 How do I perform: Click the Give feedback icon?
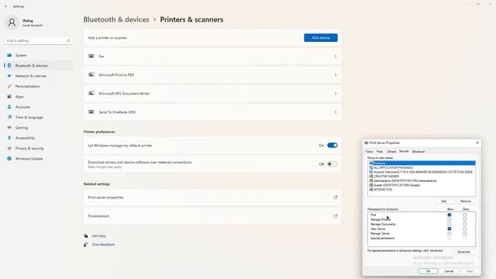tap(86, 245)
